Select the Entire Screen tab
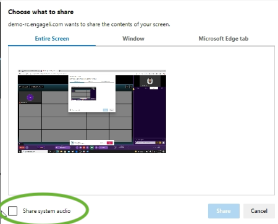This screenshot has width=278, height=224. (x=52, y=39)
